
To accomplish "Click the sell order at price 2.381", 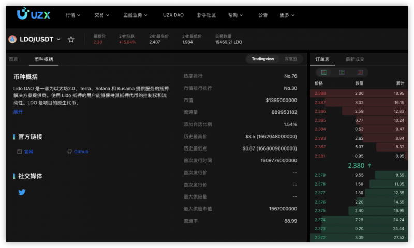I will pos(359,156).
